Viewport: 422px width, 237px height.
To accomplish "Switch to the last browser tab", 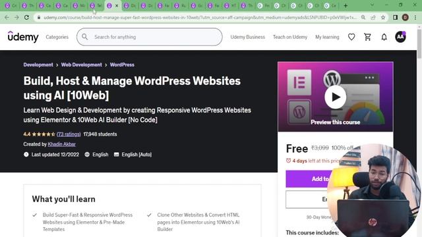I will click(x=330, y=6).
